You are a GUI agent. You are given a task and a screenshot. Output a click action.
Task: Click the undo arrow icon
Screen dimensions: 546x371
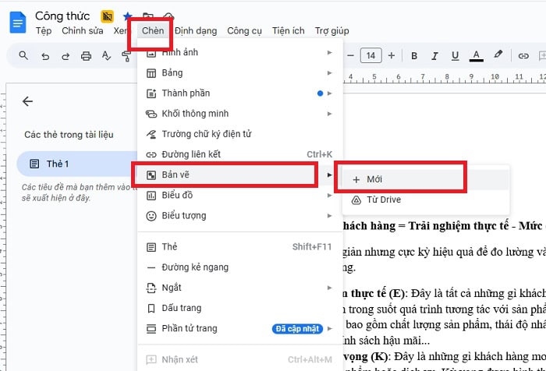coord(45,56)
